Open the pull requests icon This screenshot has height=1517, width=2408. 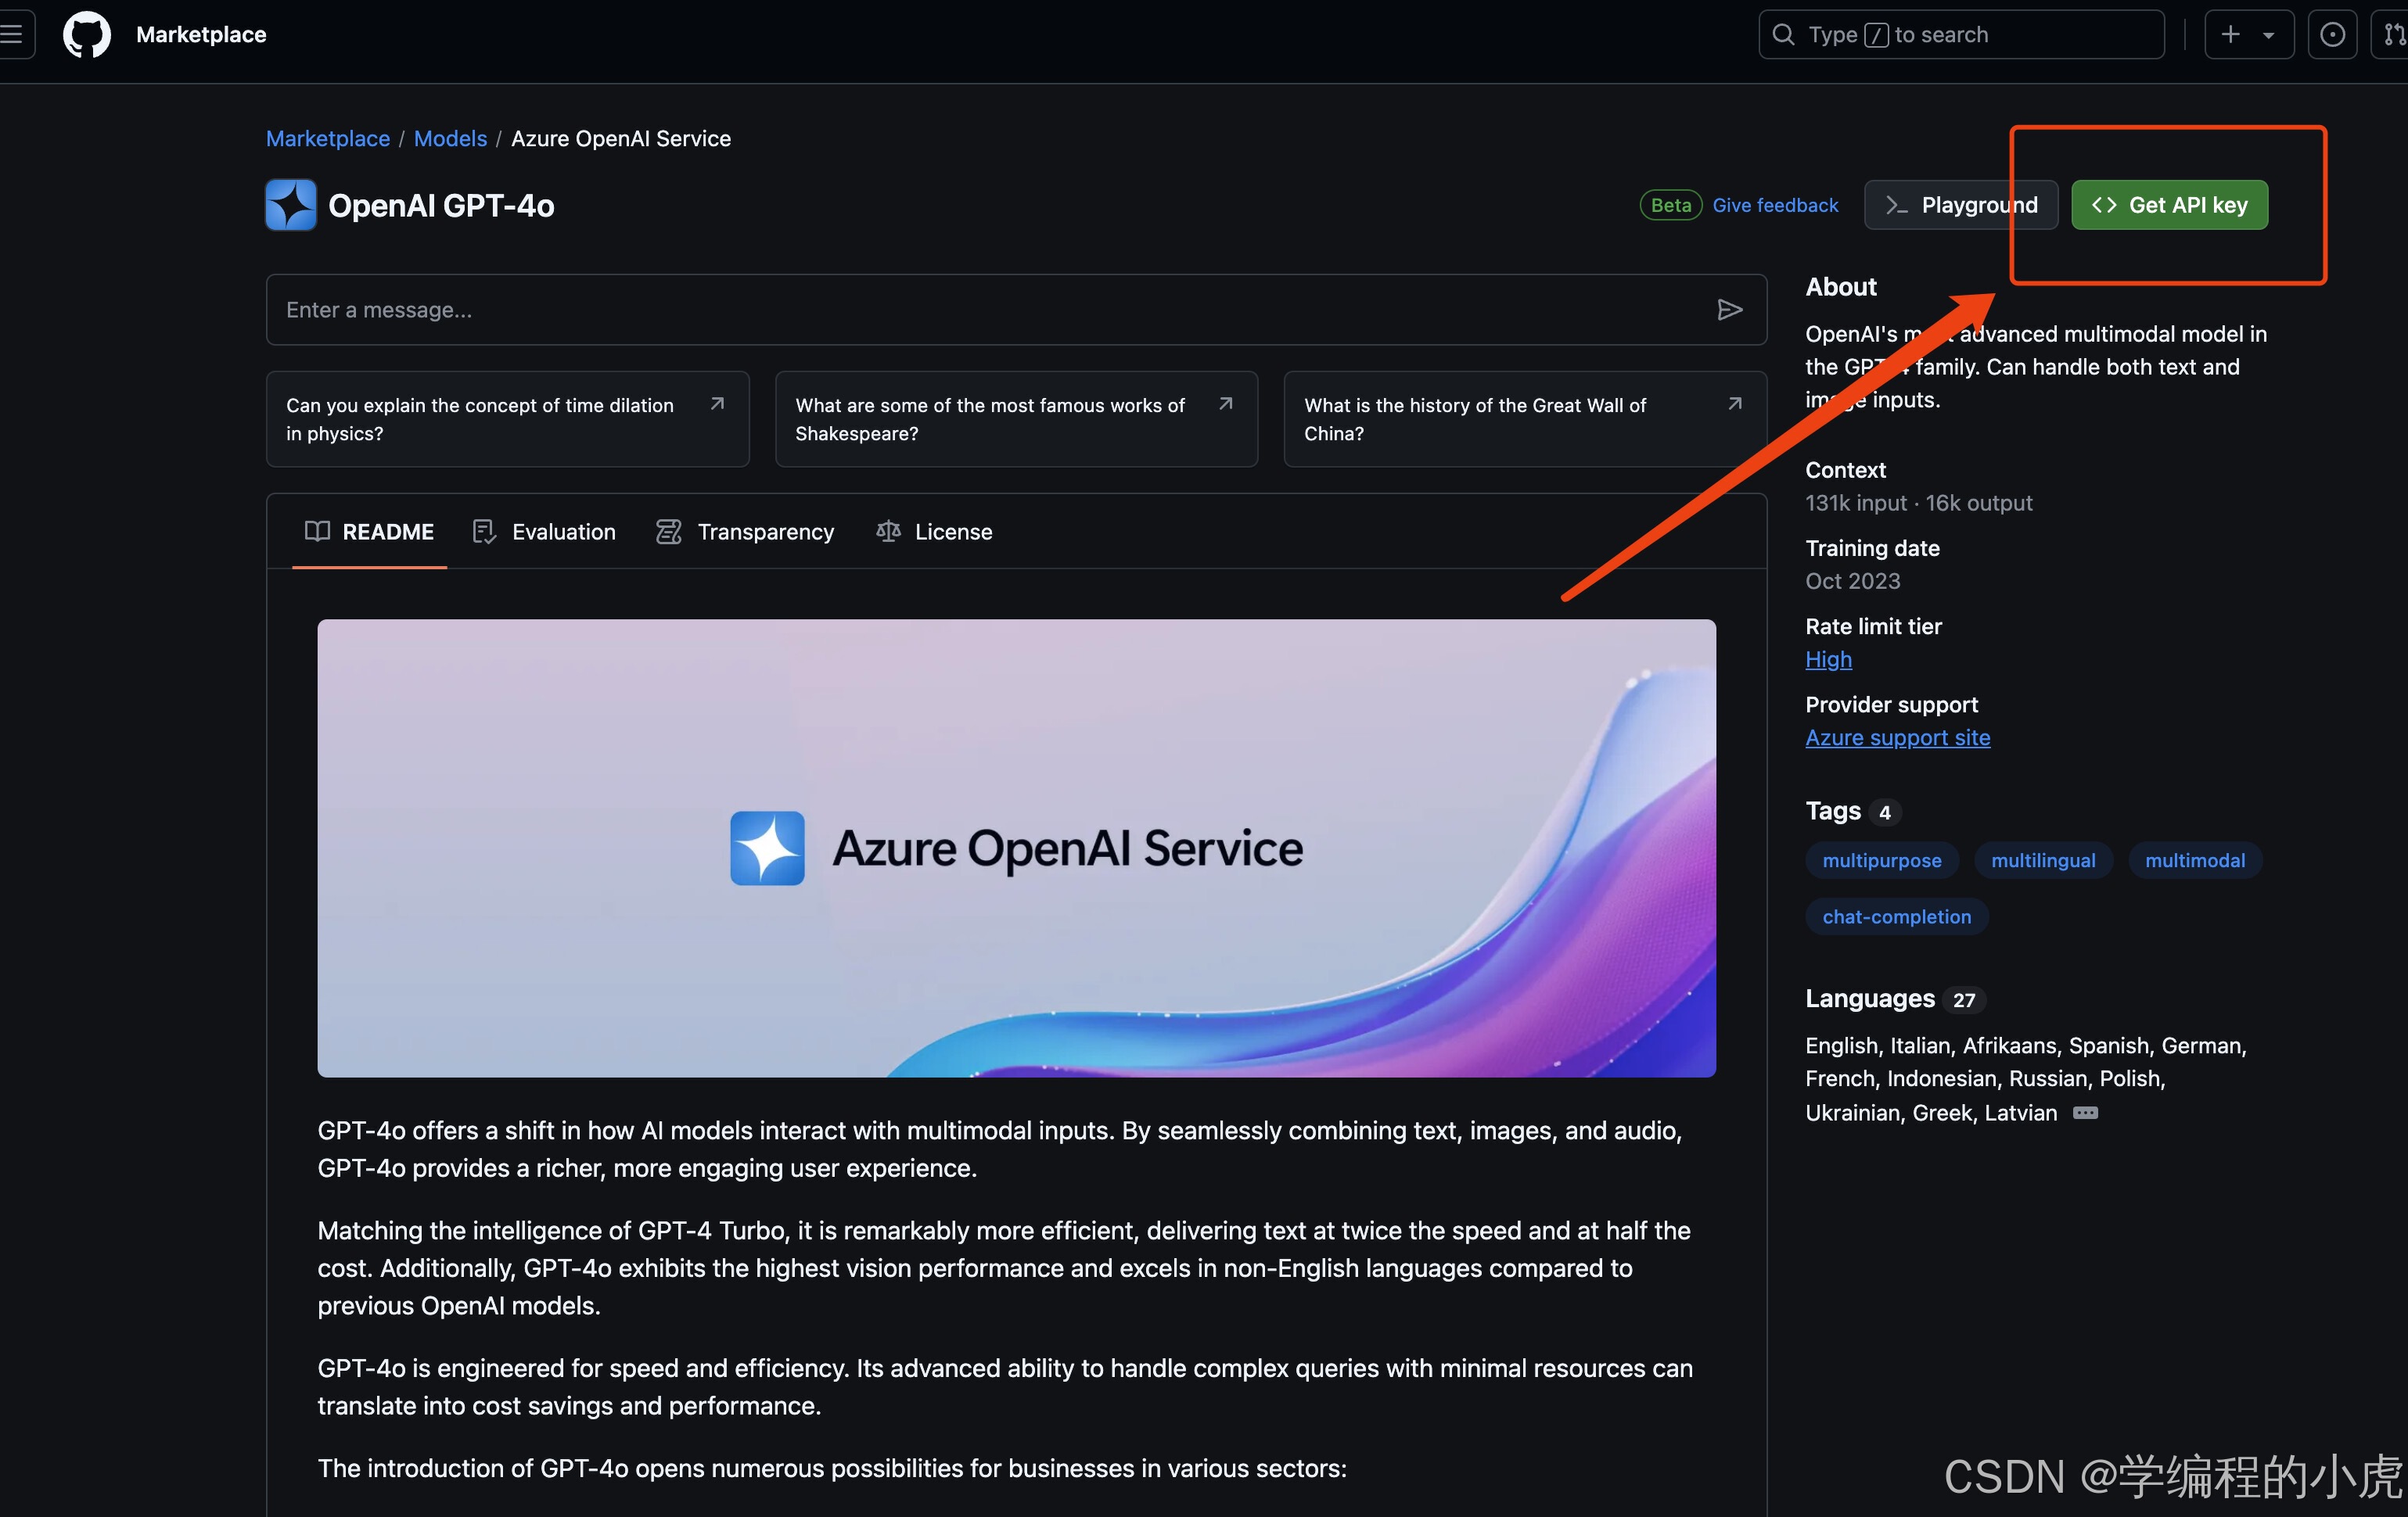[2392, 34]
